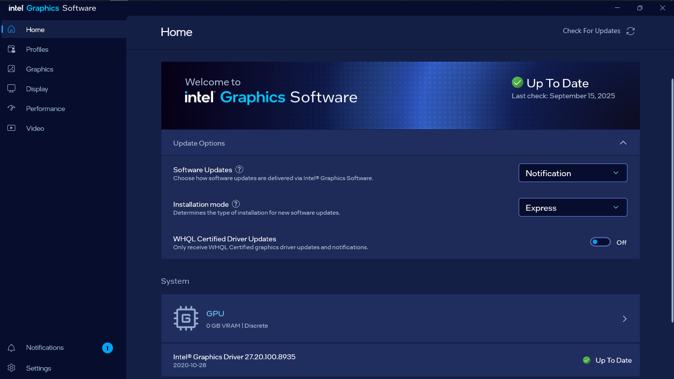Open Settings via the gear icon
Image resolution: width=674 pixels, height=379 pixels.
[11, 368]
